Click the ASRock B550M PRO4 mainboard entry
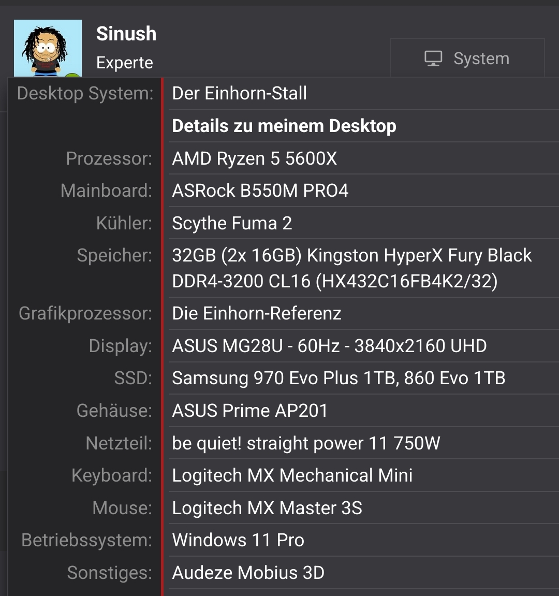Image resolution: width=559 pixels, height=596 pixels. [260, 191]
